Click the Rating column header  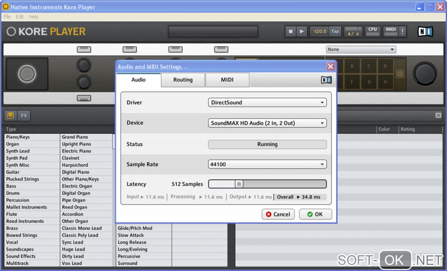point(408,129)
